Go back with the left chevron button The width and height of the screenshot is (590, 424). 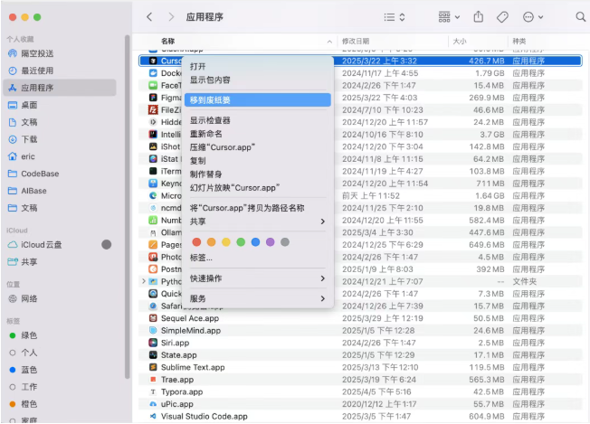(x=149, y=17)
